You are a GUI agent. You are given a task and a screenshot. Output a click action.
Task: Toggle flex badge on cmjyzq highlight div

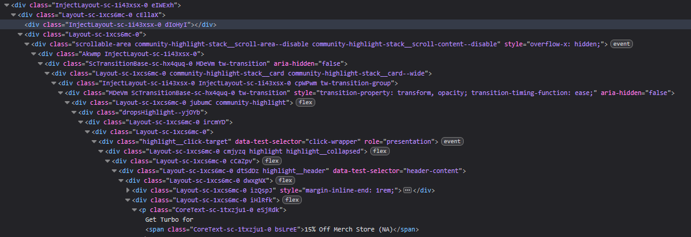[379, 151]
